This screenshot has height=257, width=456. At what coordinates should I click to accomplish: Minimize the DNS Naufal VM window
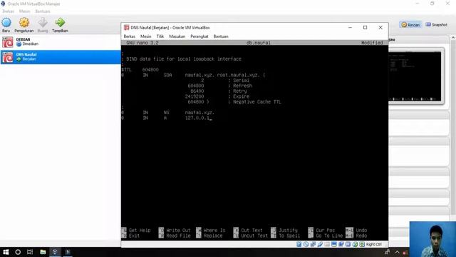coord(350,27)
